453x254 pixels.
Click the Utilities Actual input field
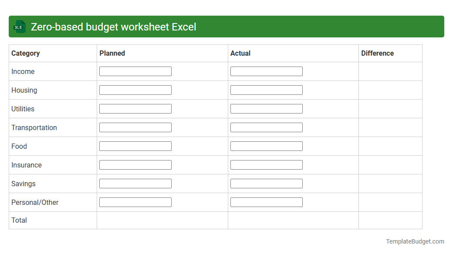(266, 108)
